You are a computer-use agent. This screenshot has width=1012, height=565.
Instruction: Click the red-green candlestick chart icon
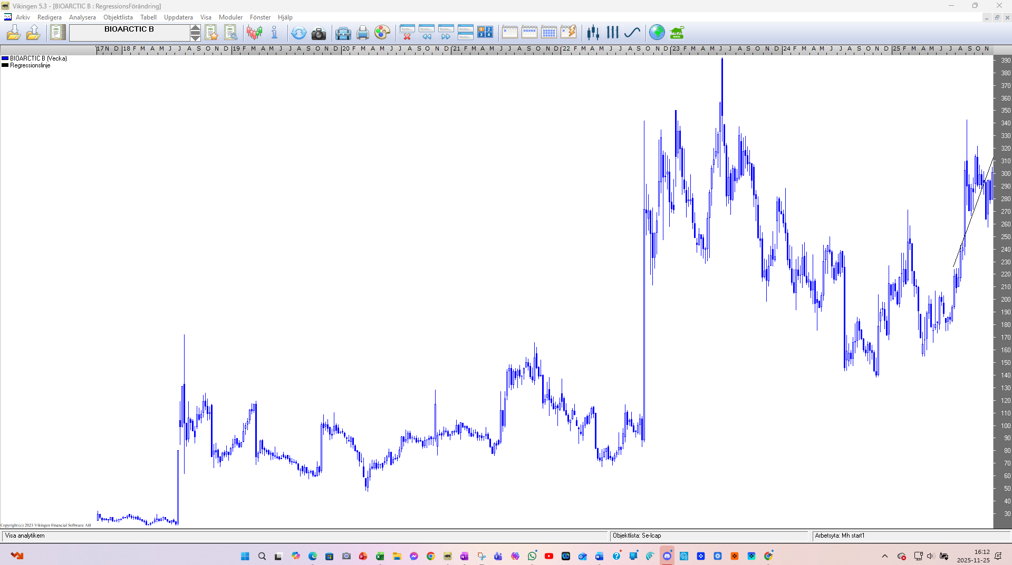pos(254,33)
